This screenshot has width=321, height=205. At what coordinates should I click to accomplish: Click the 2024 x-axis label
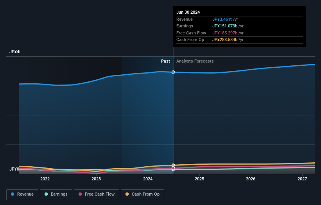(148, 179)
